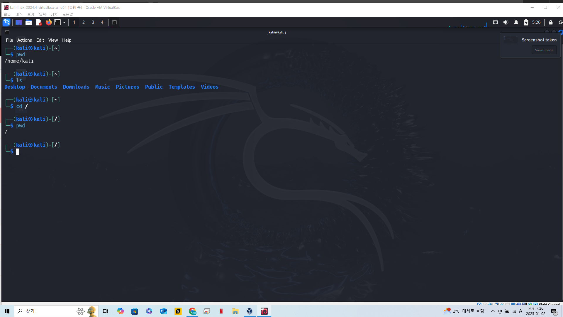
Task: Open the file manager from panel
Action: [29, 22]
